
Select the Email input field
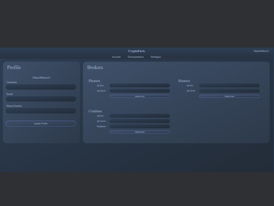tap(41, 99)
